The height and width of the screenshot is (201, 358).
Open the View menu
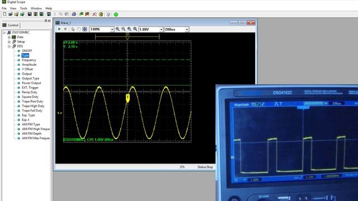tap(13, 8)
